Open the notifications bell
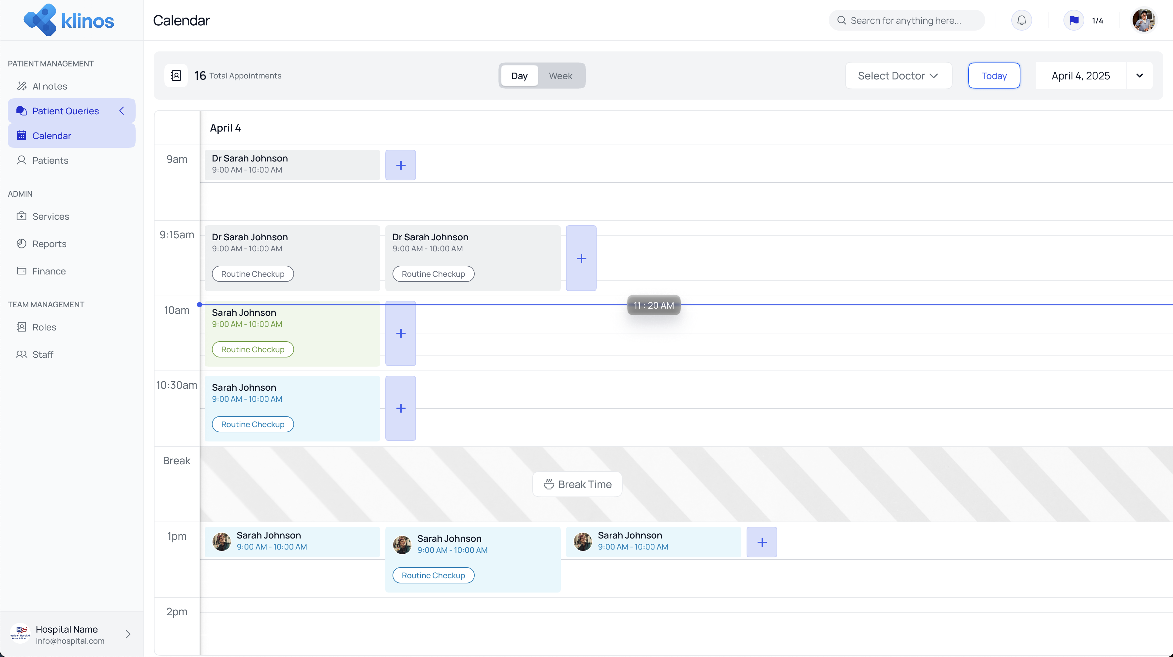 [x=1021, y=20]
